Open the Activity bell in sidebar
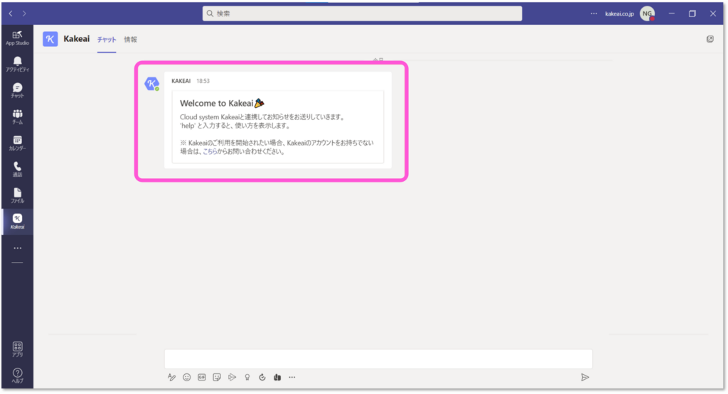Viewport: 728px width, 394px height. (x=17, y=64)
